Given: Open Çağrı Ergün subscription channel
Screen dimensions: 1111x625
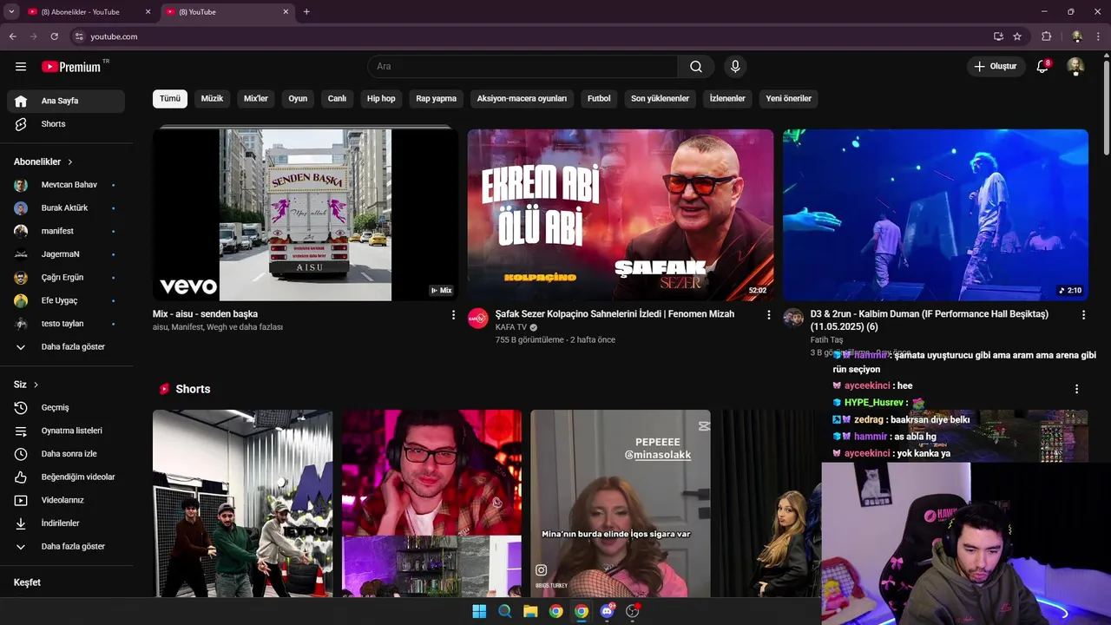Looking at the screenshot, I should 66,278.
